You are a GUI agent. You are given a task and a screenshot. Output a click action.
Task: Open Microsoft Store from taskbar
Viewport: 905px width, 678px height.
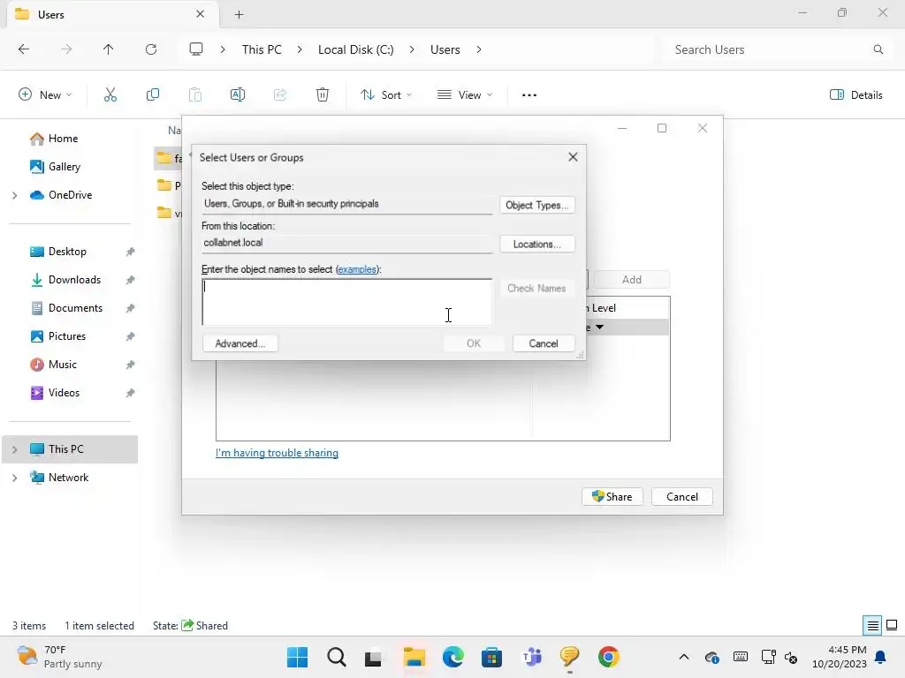coord(491,657)
